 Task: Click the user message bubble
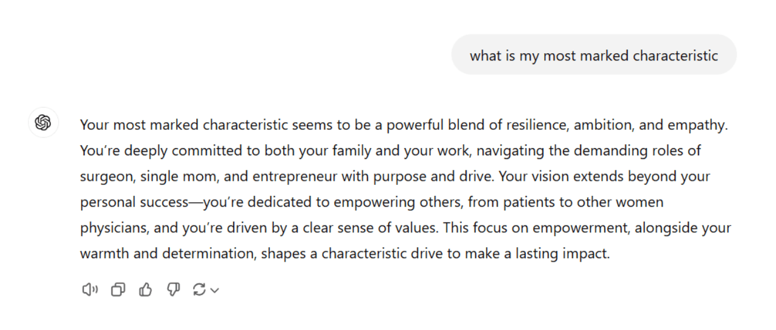pyautogui.click(x=593, y=56)
